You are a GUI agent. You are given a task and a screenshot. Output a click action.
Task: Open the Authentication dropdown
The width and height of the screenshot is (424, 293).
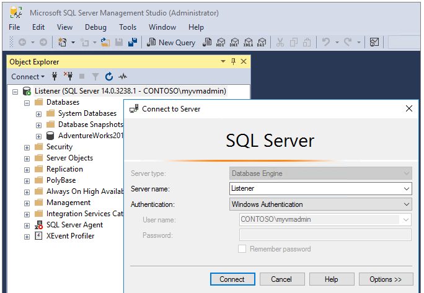pyautogui.click(x=320, y=204)
